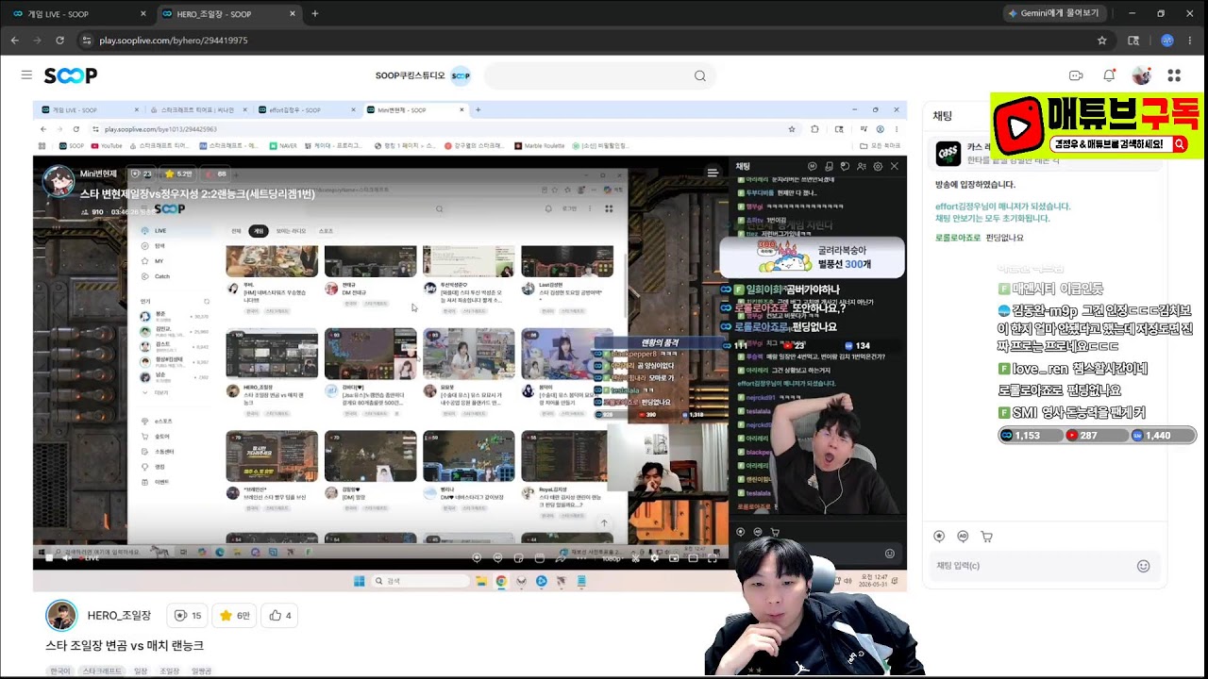This screenshot has height=679, width=1208.
Task: Open the SOOP hamburger menu
Action: [x=26, y=75]
